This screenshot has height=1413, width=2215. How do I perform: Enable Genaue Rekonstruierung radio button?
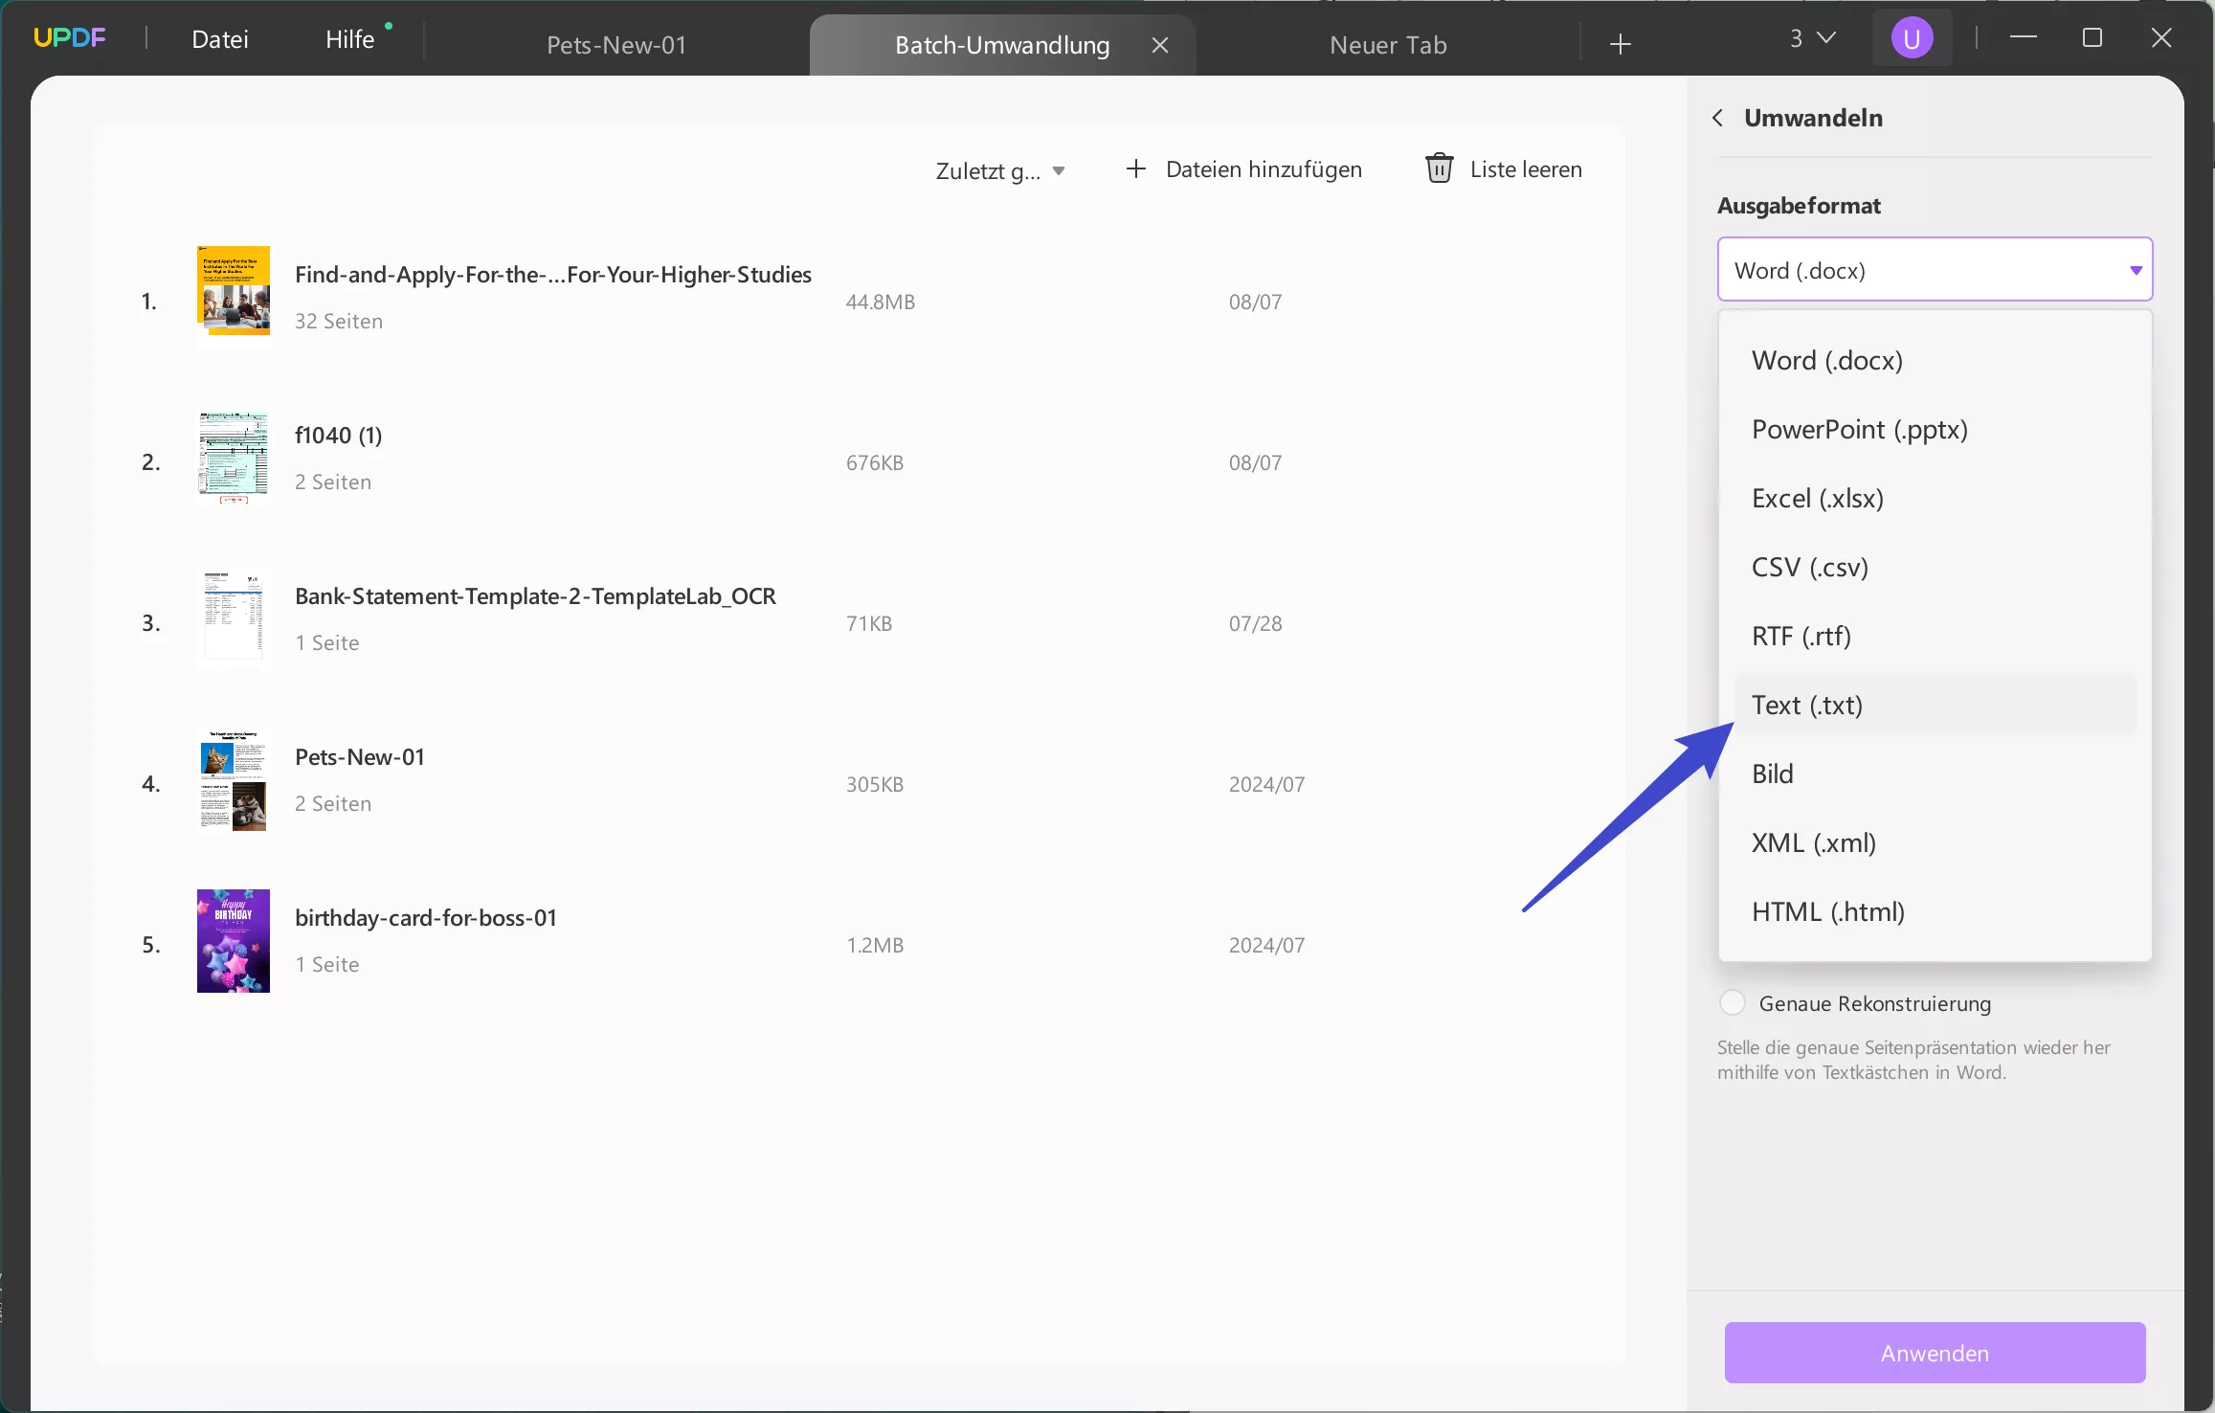(x=1732, y=1002)
